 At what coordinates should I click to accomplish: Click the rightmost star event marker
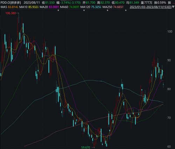tap(126, 10)
